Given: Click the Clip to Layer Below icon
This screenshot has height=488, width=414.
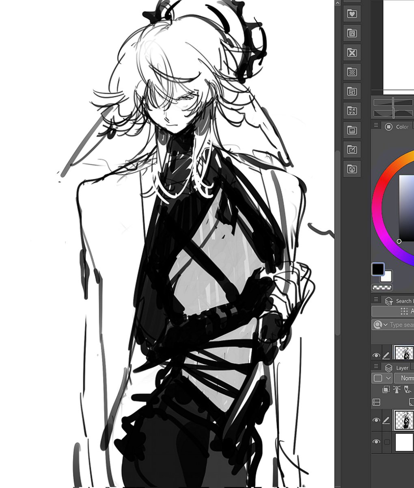Looking at the screenshot, I should (x=386, y=390).
